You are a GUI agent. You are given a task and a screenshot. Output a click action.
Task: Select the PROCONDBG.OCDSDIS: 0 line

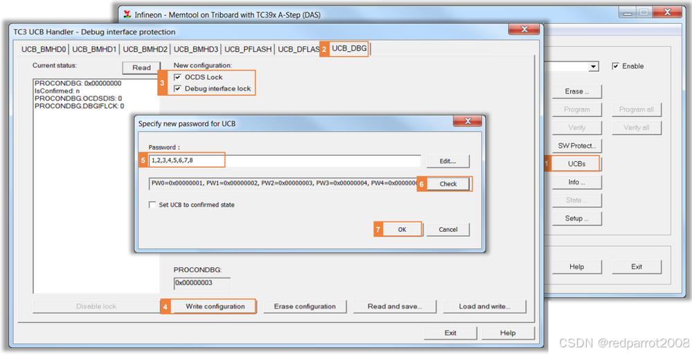point(78,98)
